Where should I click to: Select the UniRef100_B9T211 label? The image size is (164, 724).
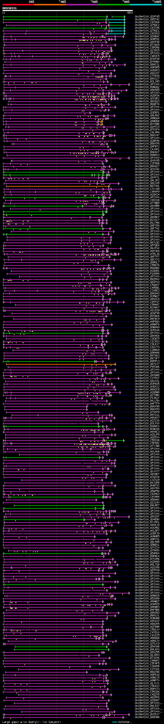tap(147, 415)
